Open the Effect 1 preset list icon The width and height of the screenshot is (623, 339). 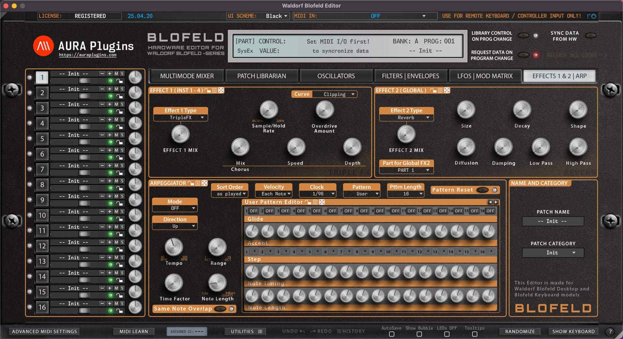214,90
